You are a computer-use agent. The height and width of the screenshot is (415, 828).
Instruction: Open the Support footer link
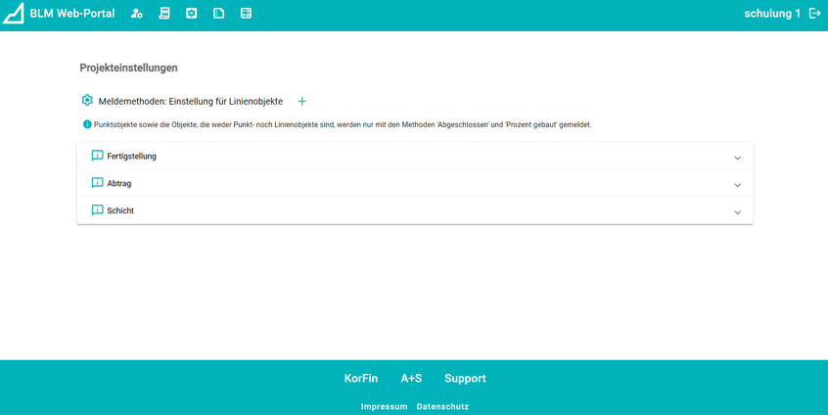coord(465,379)
